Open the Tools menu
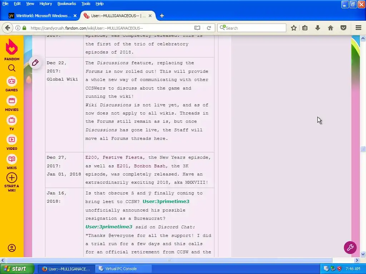This screenshot has height=274, width=366. click(x=86, y=4)
